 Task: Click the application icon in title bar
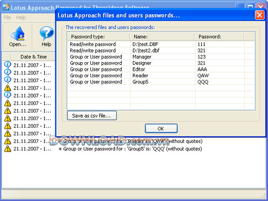[6, 7]
